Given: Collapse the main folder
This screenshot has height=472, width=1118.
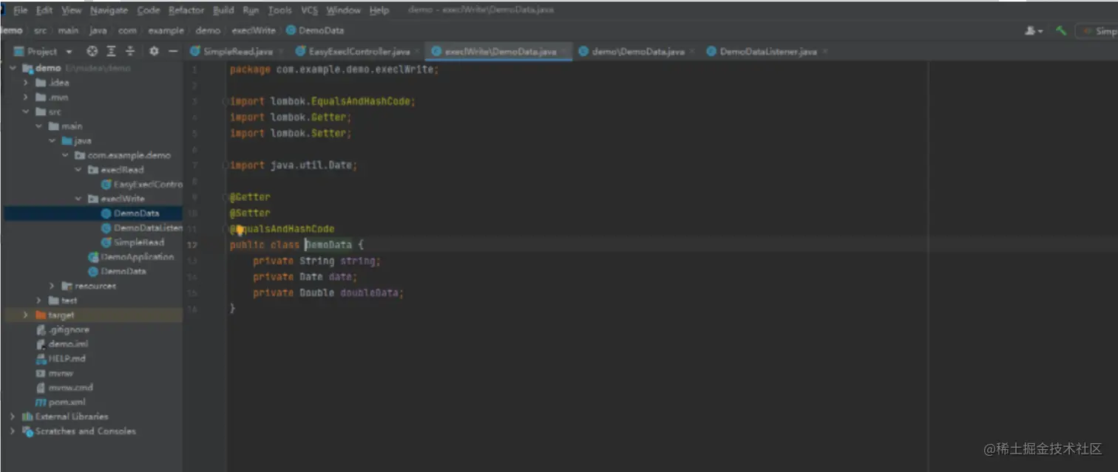Looking at the screenshot, I should 38,126.
